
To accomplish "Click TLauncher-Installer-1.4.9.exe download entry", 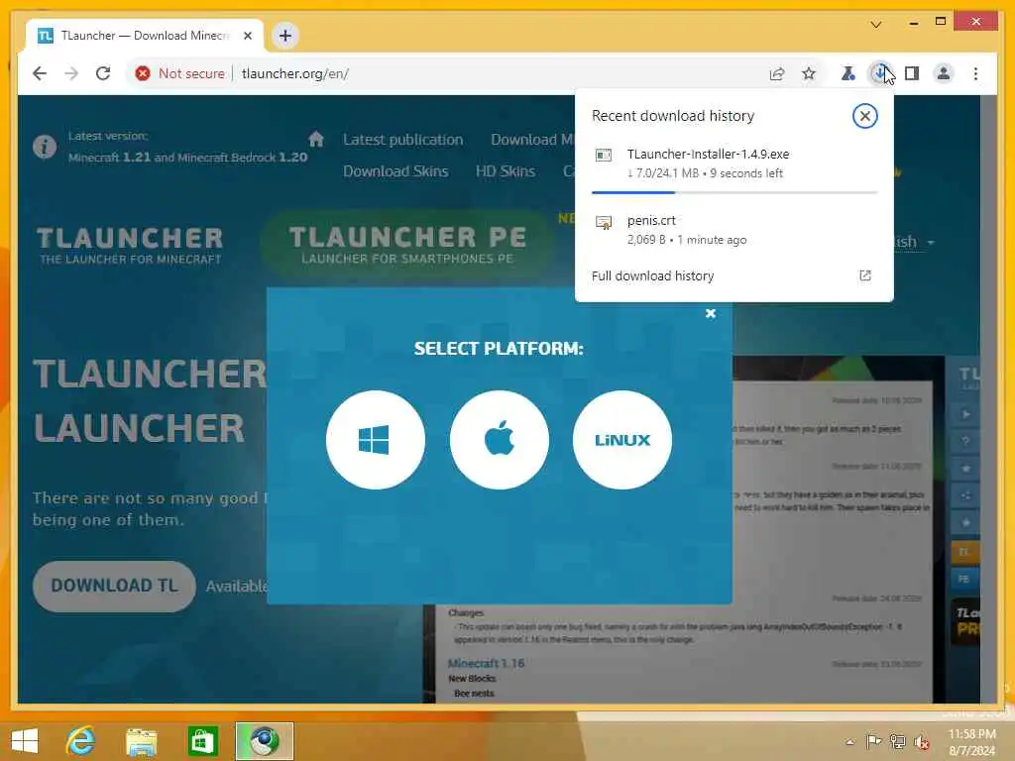I will [x=734, y=163].
